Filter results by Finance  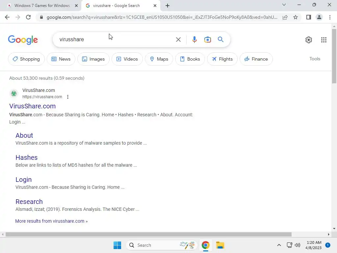click(x=256, y=59)
